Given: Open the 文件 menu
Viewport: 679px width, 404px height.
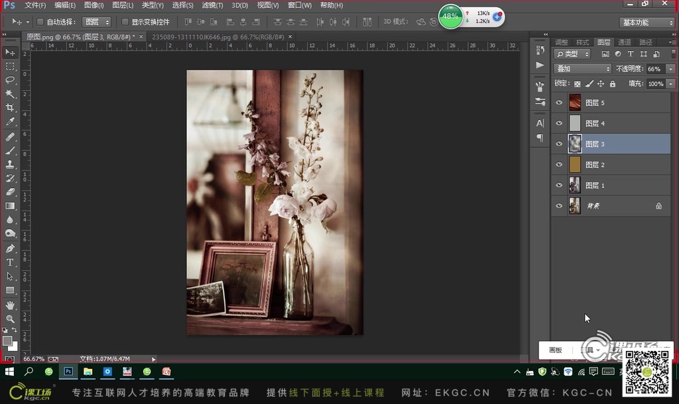Looking at the screenshot, I should 34,5.
